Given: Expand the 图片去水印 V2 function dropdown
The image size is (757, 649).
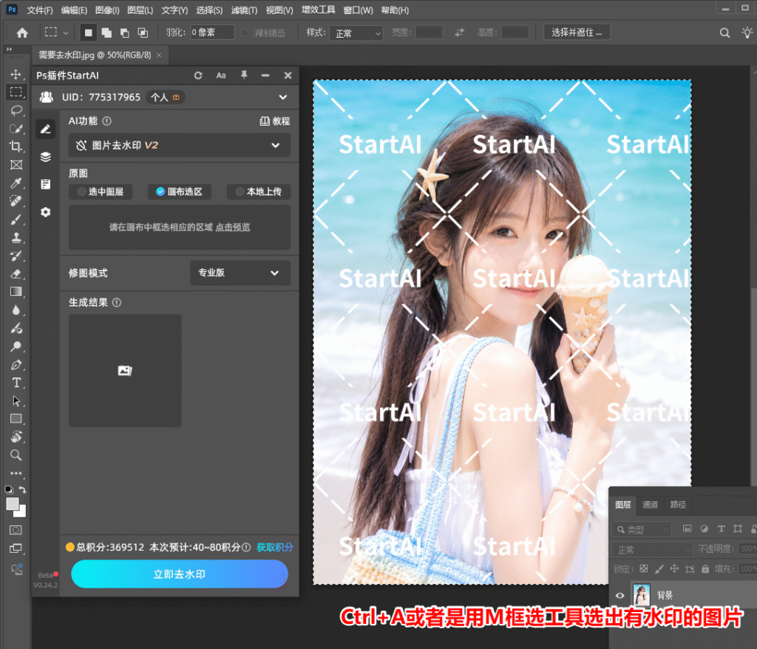Looking at the screenshot, I should [x=179, y=145].
